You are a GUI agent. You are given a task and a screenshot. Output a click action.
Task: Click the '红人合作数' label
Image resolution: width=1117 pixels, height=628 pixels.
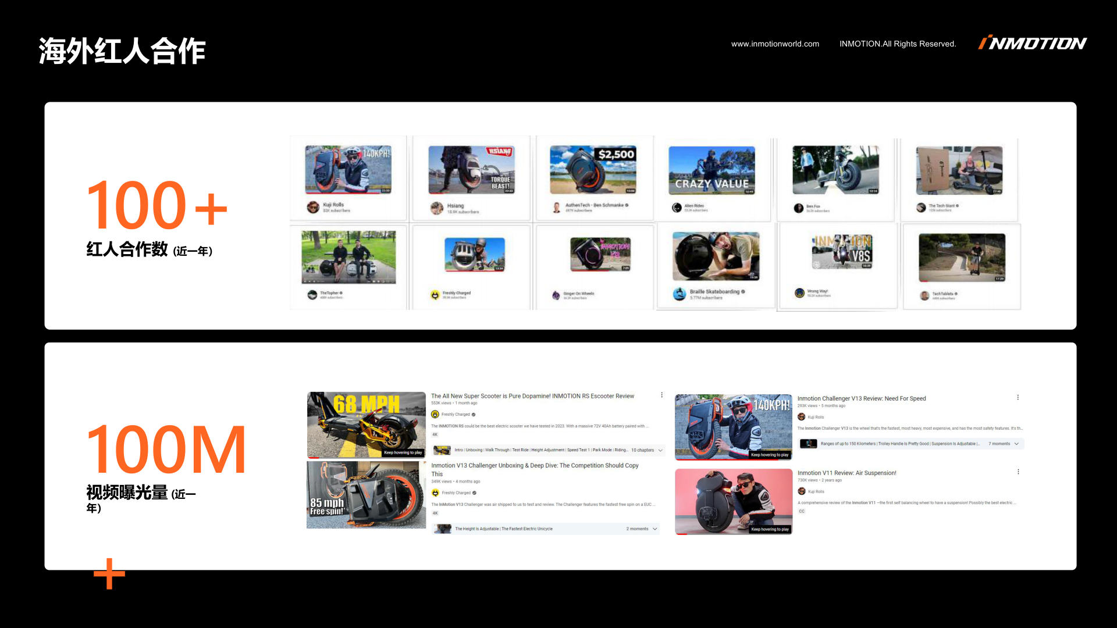127,249
